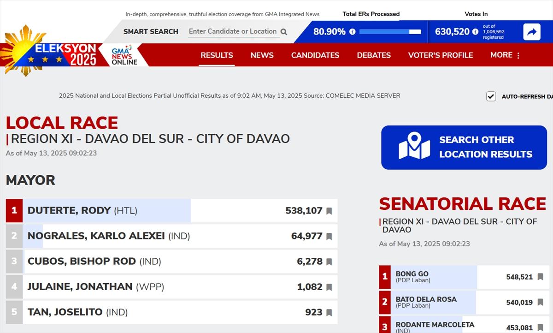The height and width of the screenshot is (333, 553).
Task: Click the GMA News Online logo
Action: click(x=124, y=55)
